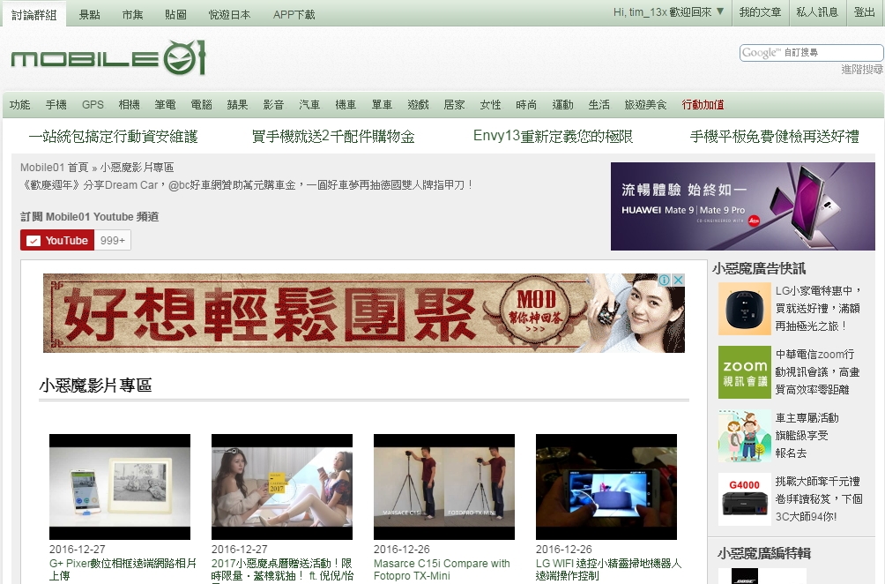The width and height of the screenshot is (885, 584).
Task: Click the 挑戰大師奪千元禮 ad text
Action: tap(819, 498)
